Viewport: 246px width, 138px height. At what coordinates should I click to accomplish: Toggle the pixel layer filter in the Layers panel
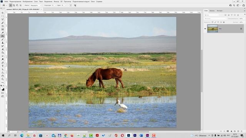(x=226, y=15)
